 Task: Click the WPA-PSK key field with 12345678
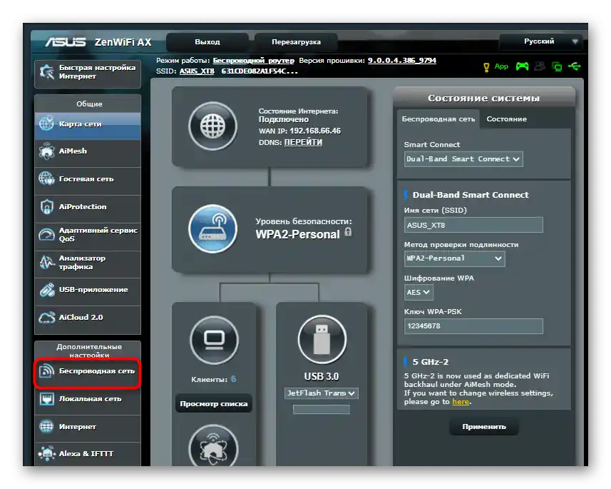pyautogui.click(x=473, y=326)
